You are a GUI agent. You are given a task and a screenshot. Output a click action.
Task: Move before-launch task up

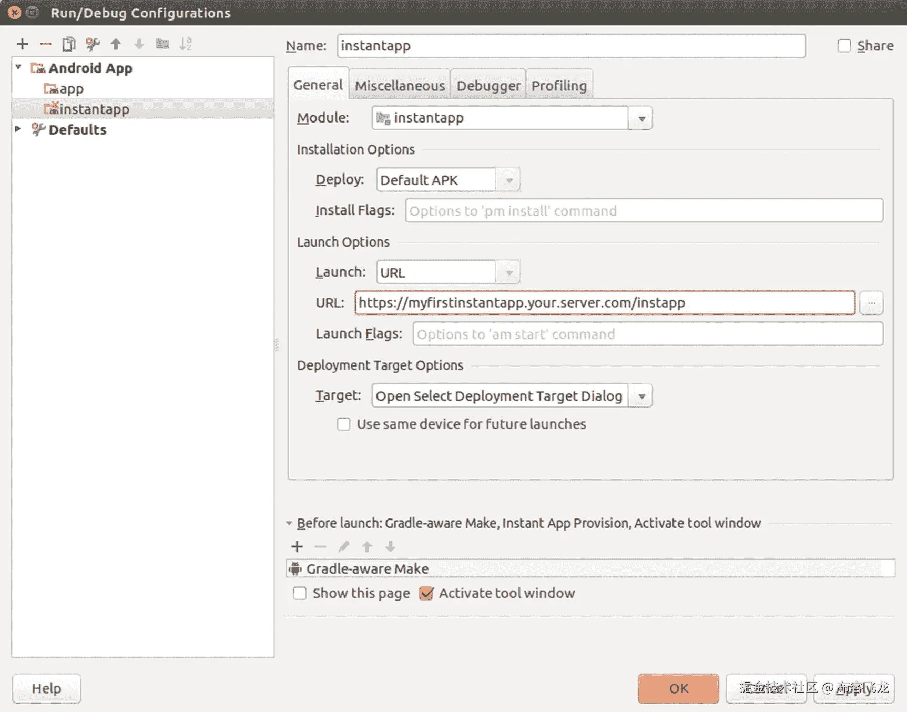[x=367, y=547]
